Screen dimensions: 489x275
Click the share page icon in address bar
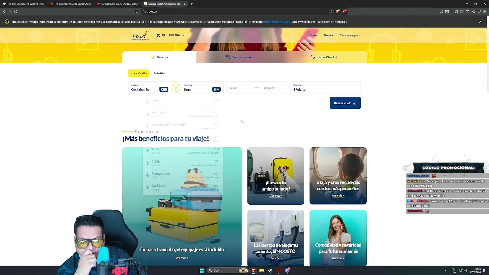pyautogui.click(x=330, y=11)
